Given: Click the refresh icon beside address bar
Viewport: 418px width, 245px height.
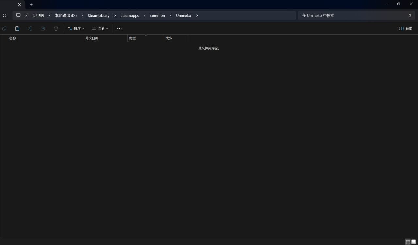Looking at the screenshot, I should coord(4,15).
